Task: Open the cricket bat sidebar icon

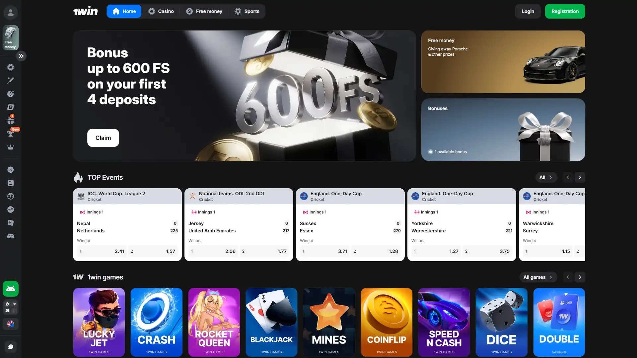Action: coord(11,80)
